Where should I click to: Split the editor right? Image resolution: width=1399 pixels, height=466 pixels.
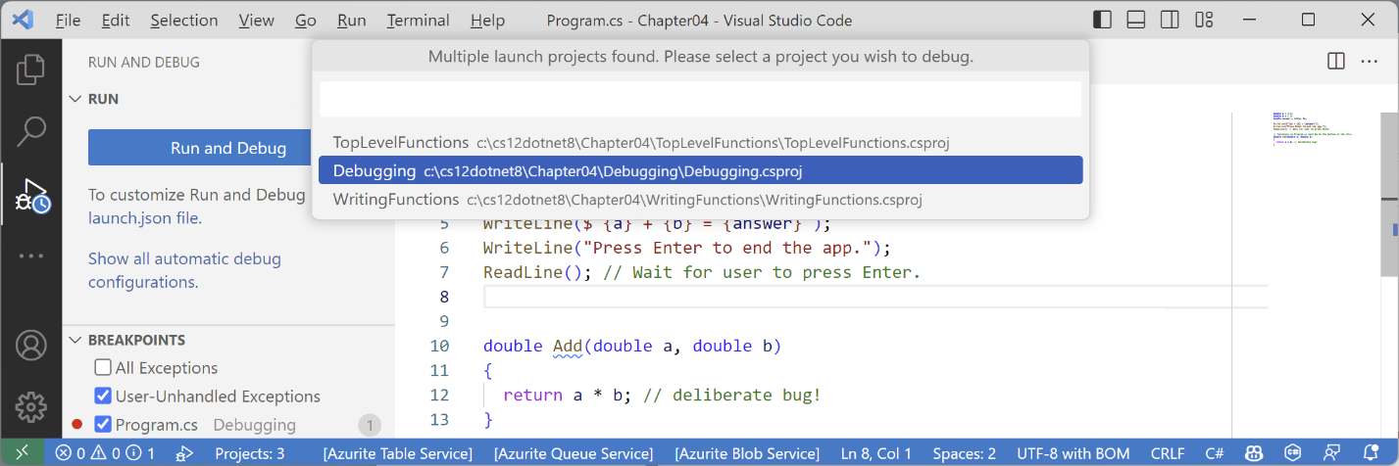coord(1335,62)
